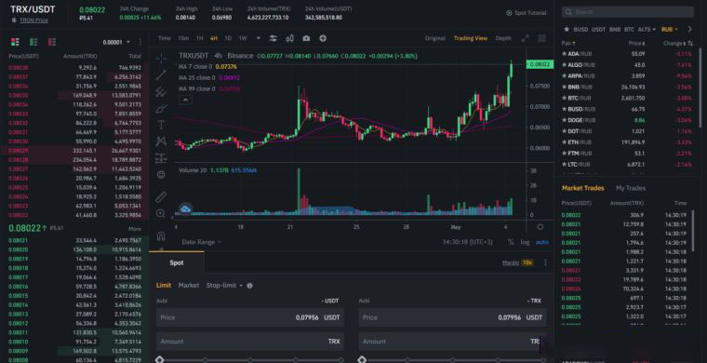
Task: Favorite the BTC/RUB pair
Action: point(564,98)
